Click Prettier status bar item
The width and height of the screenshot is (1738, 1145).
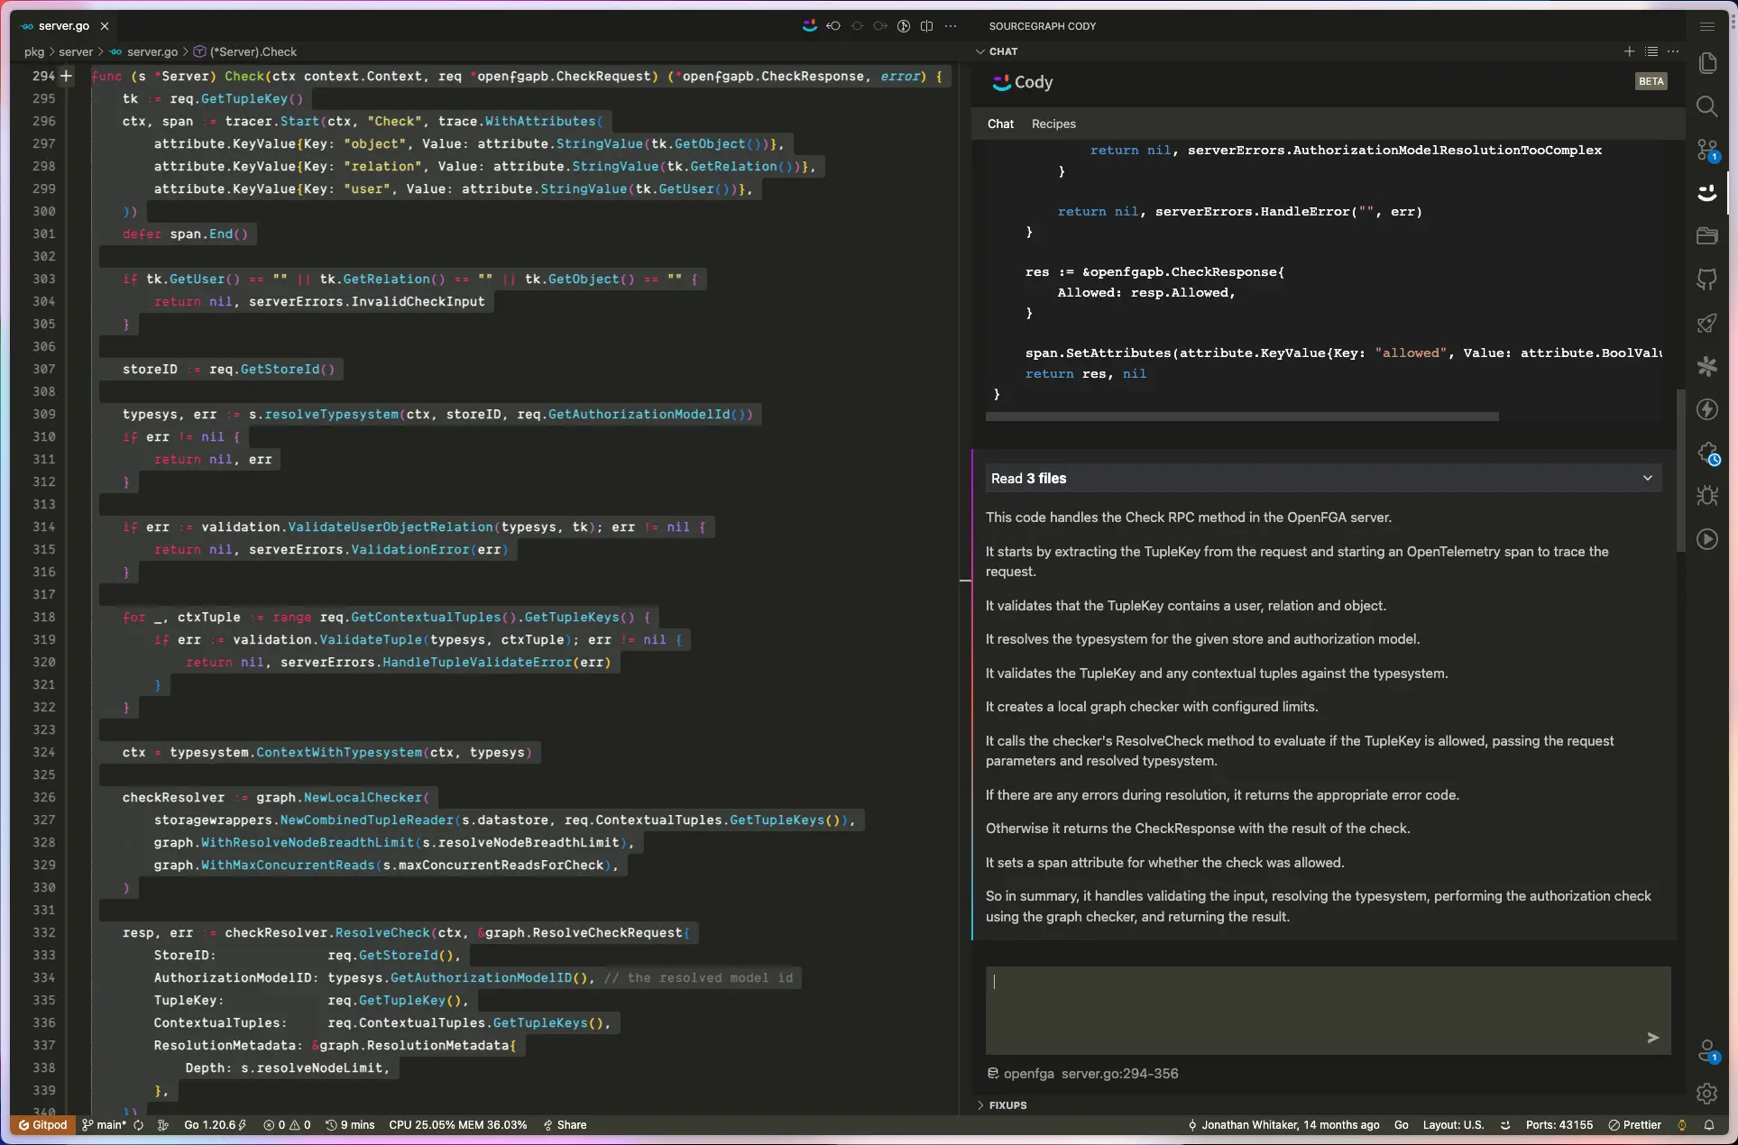[1634, 1125]
